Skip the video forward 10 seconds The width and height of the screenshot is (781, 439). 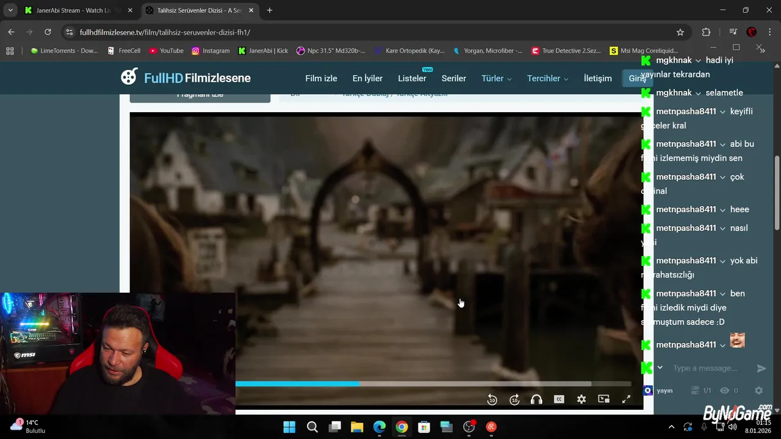(x=514, y=399)
